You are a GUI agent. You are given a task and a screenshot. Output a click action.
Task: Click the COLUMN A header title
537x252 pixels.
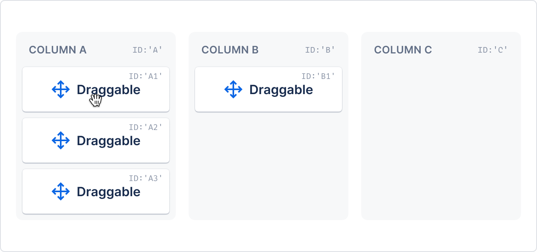coord(58,50)
